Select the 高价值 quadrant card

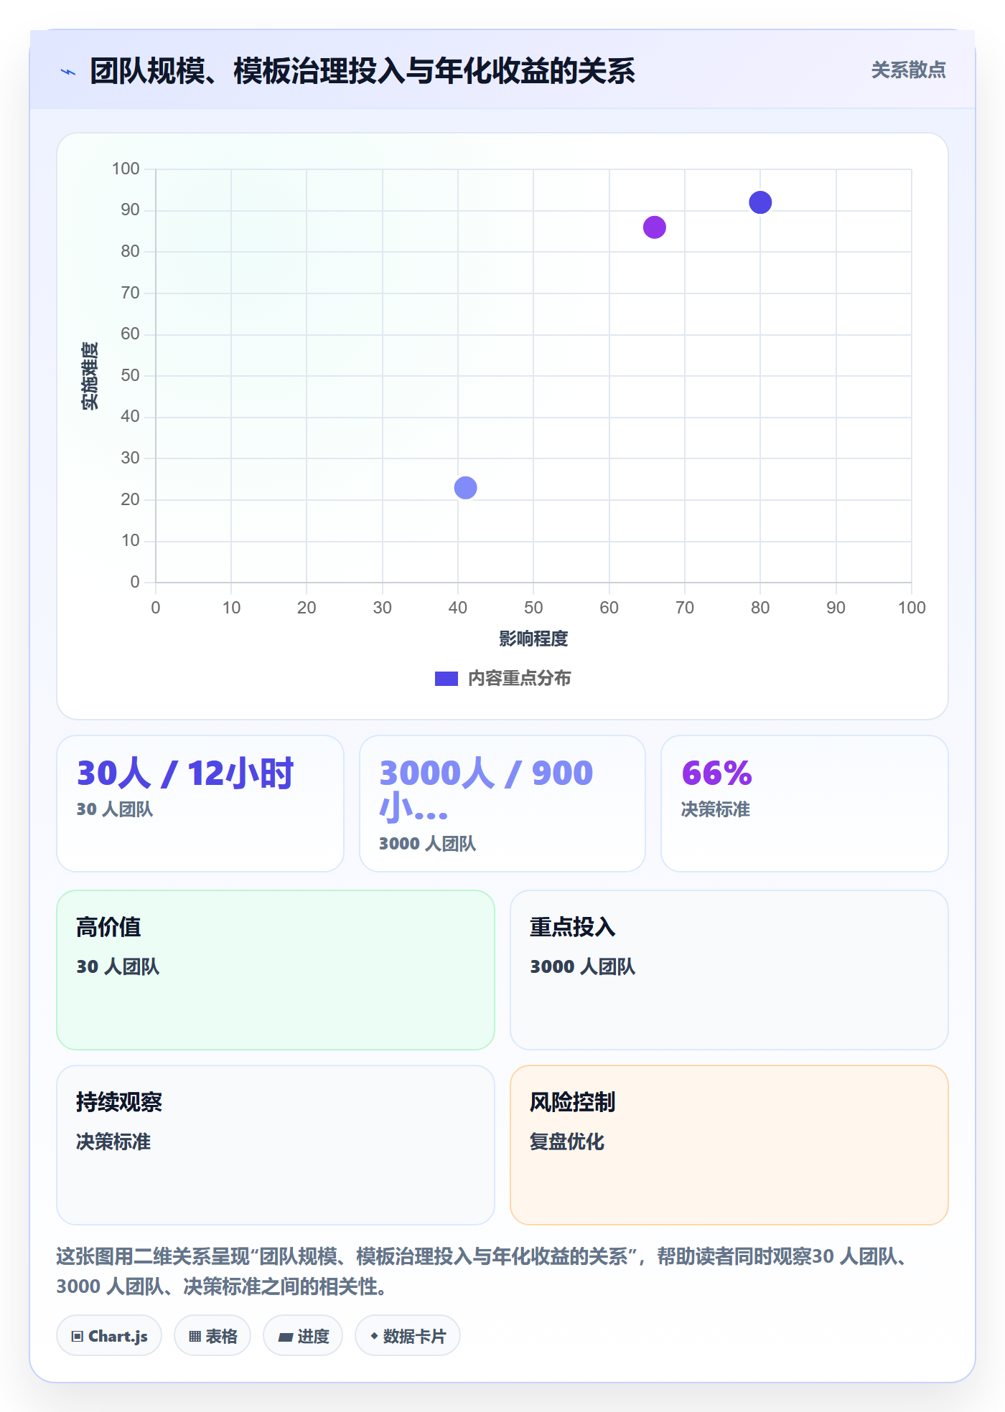[x=276, y=970]
